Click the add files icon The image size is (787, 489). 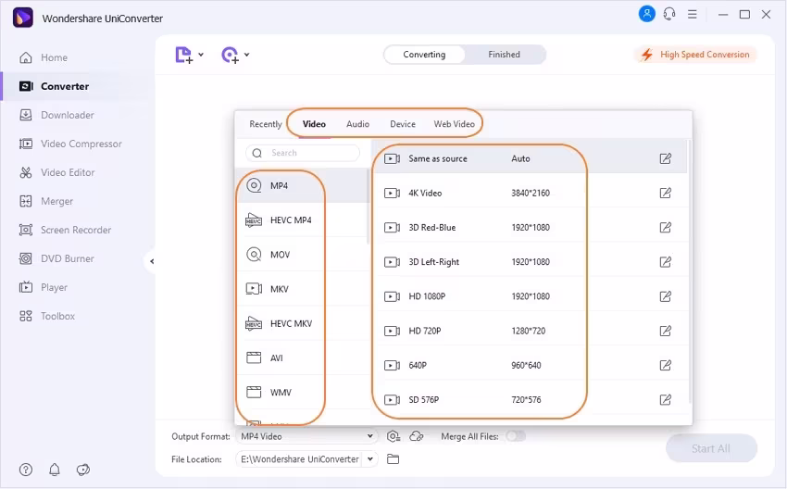coord(183,55)
